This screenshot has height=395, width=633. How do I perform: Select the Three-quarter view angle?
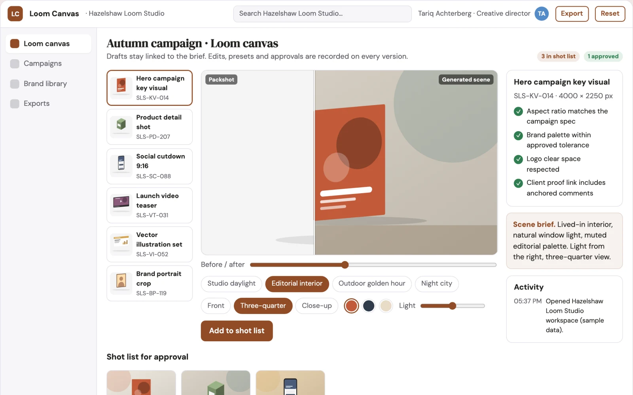[x=263, y=306]
